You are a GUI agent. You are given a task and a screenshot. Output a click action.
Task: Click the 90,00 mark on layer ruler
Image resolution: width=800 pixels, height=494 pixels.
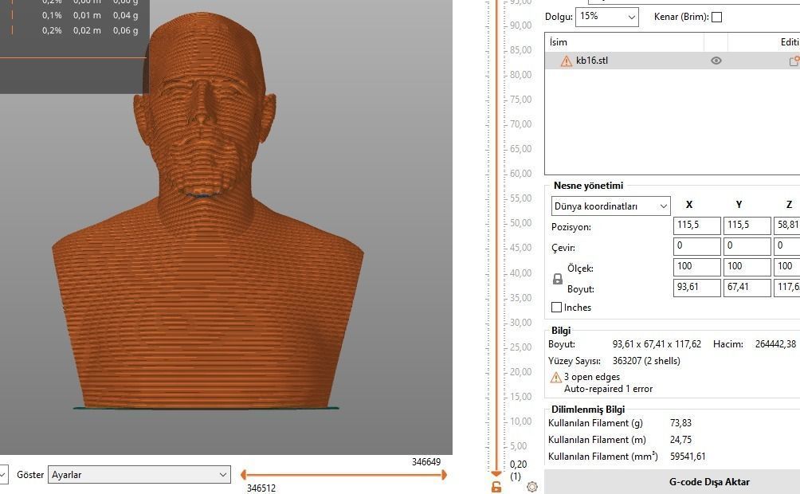pos(520,25)
